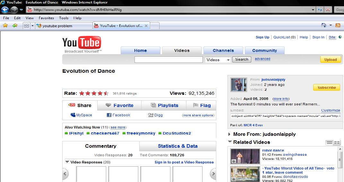
Task: Click the browser back arrow button
Action: coord(5,10)
